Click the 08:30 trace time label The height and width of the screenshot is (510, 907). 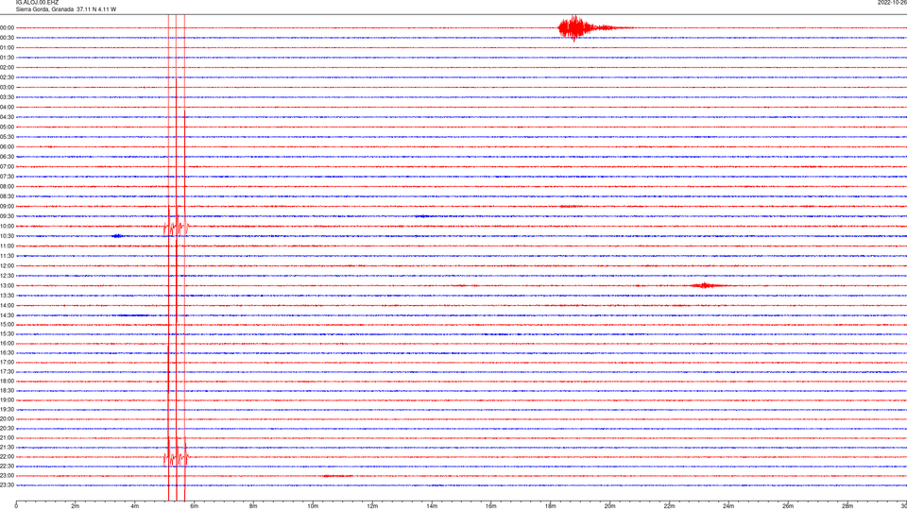coord(8,196)
